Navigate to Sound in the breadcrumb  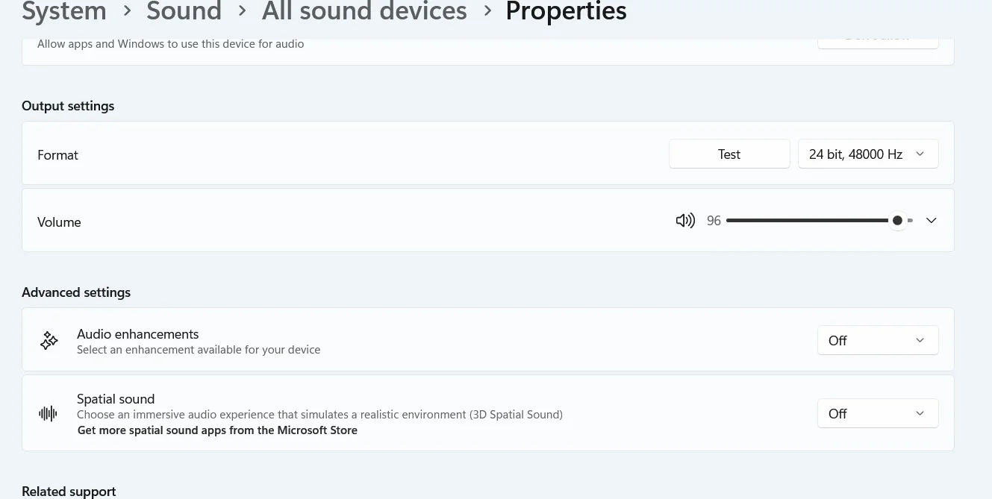[184, 11]
